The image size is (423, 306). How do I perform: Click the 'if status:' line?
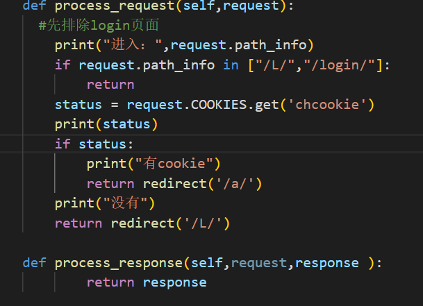coord(94,144)
